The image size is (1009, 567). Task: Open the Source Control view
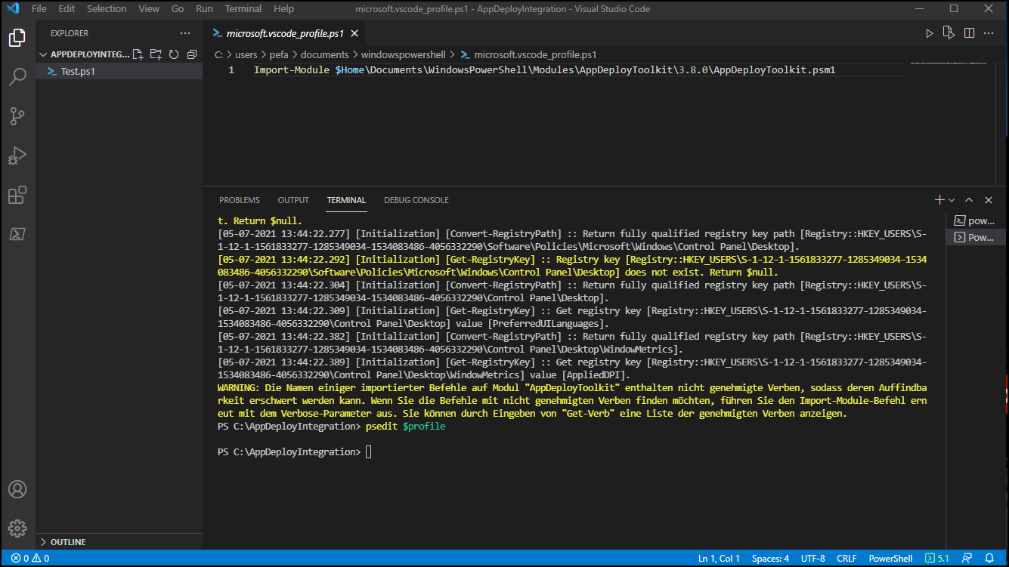point(17,116)
